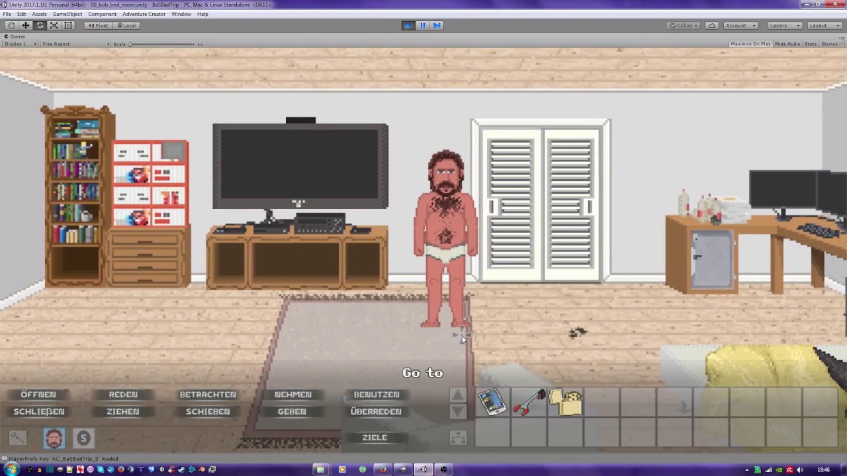The width and height of the screenshot is (847, 476).
Task: Open the Windows Start button
Action: 11,469
